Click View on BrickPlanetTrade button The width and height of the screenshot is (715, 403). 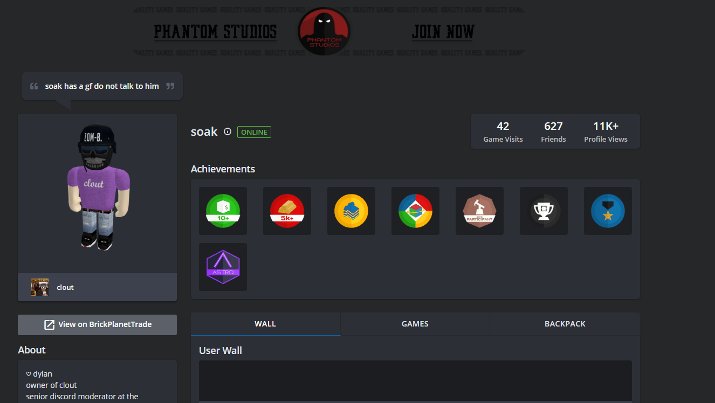(97, 324)
